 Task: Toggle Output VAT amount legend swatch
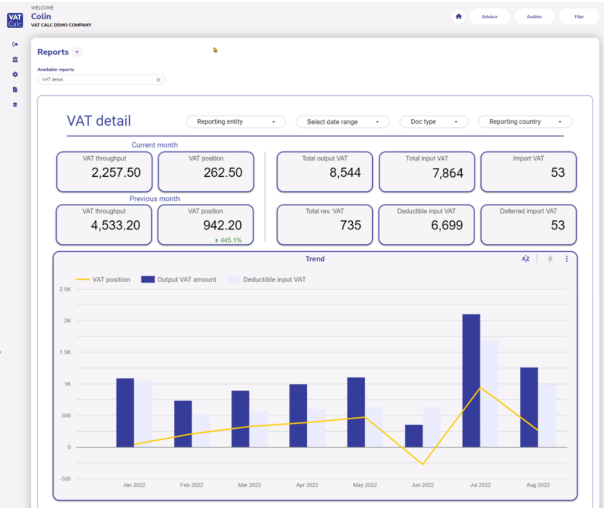click(x=148, y=280)
